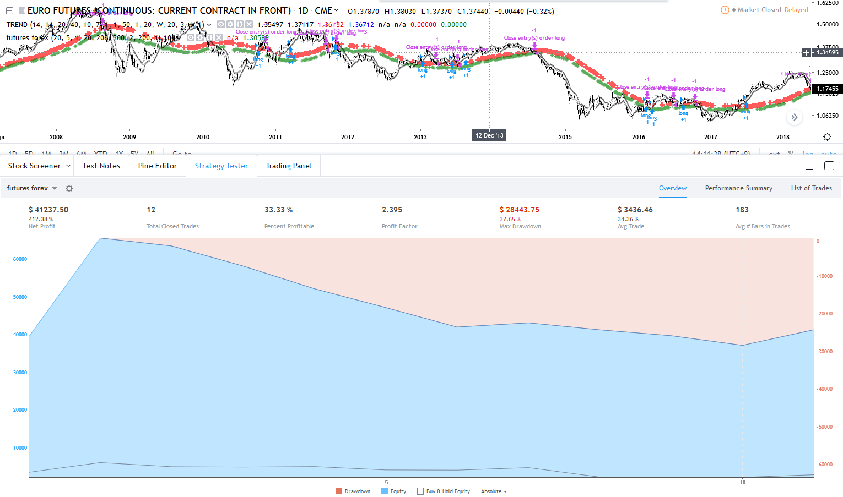Open chart settings gear below price scale

(x=827, y=136)
